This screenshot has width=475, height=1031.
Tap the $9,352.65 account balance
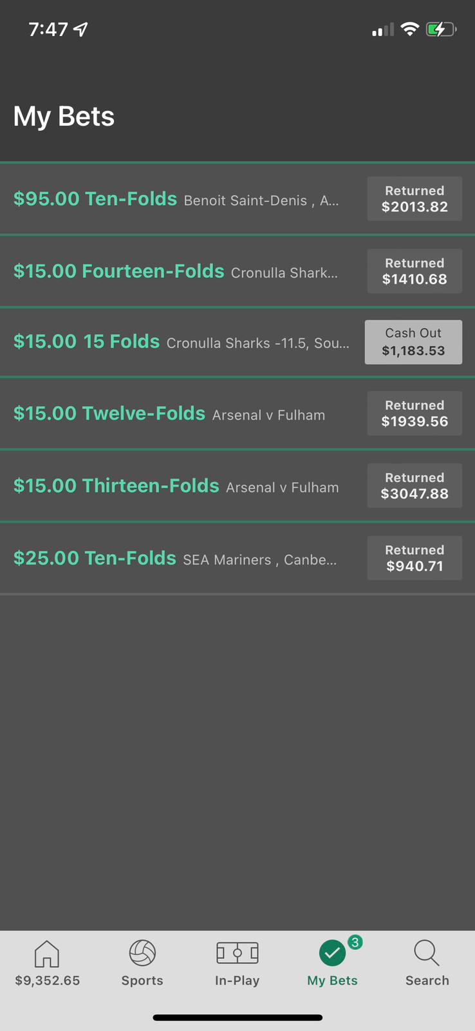click(48, 981)
